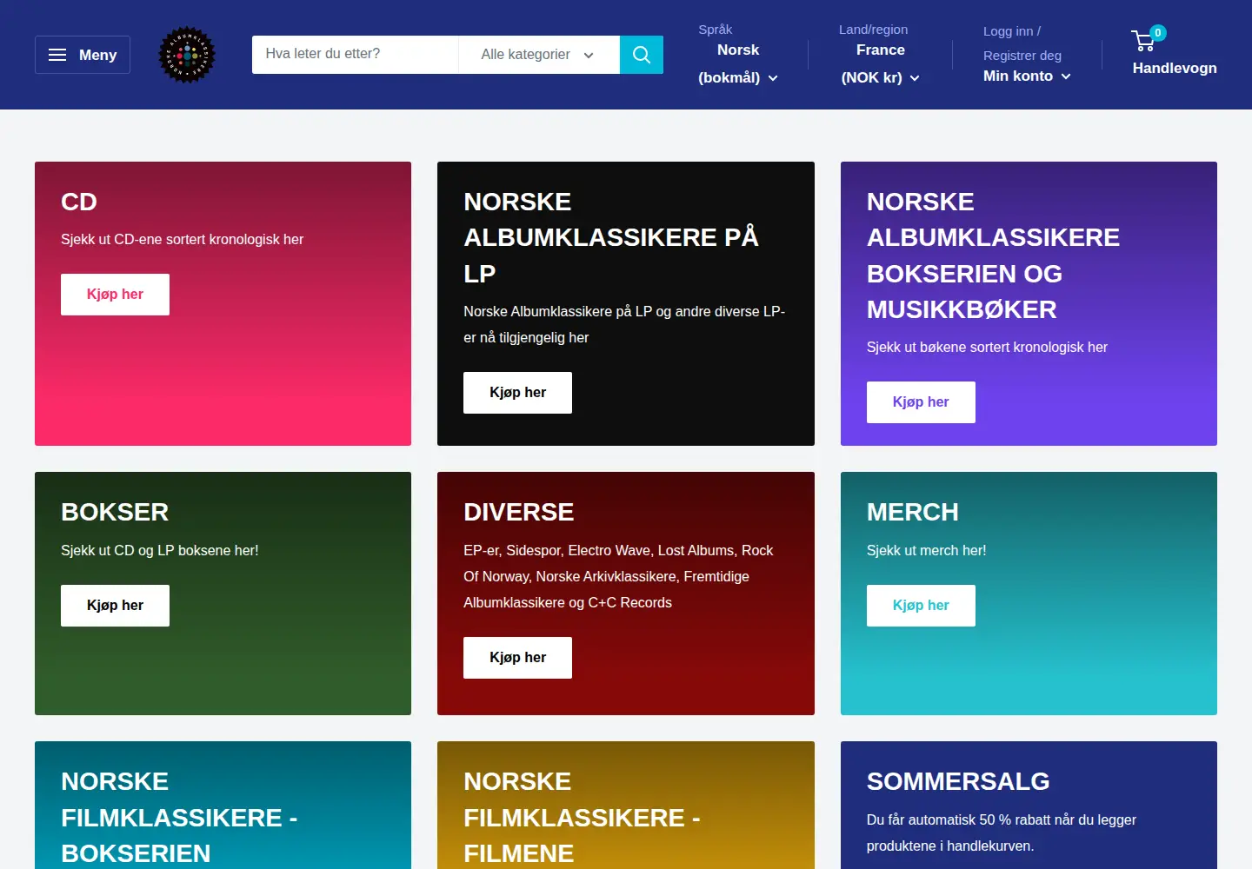Select the BOKSER card heading
1252x869 pixels.
tap(115, 513)
